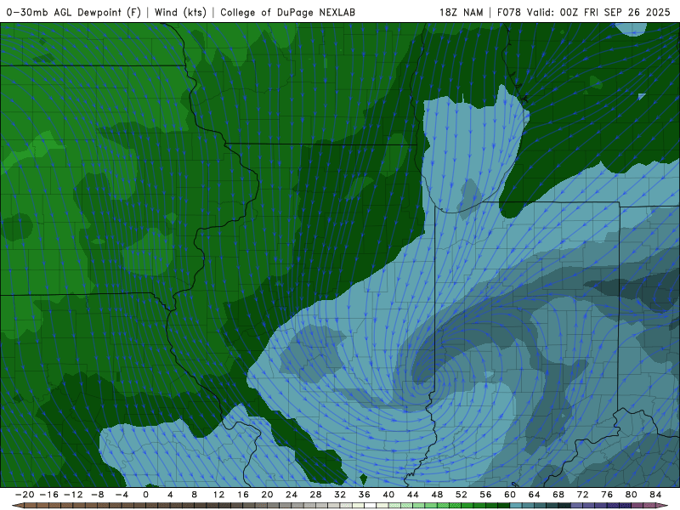Click the "-12" colorbar label
Image resolution: width=680 pixels, height=510 pixels.
point(73,495)
